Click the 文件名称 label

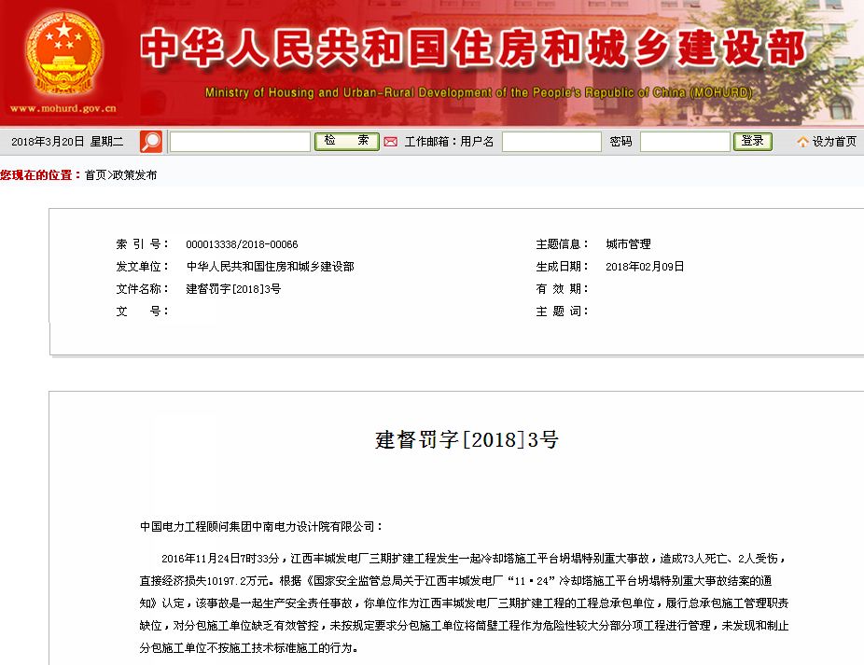click(x=142, y=289)
